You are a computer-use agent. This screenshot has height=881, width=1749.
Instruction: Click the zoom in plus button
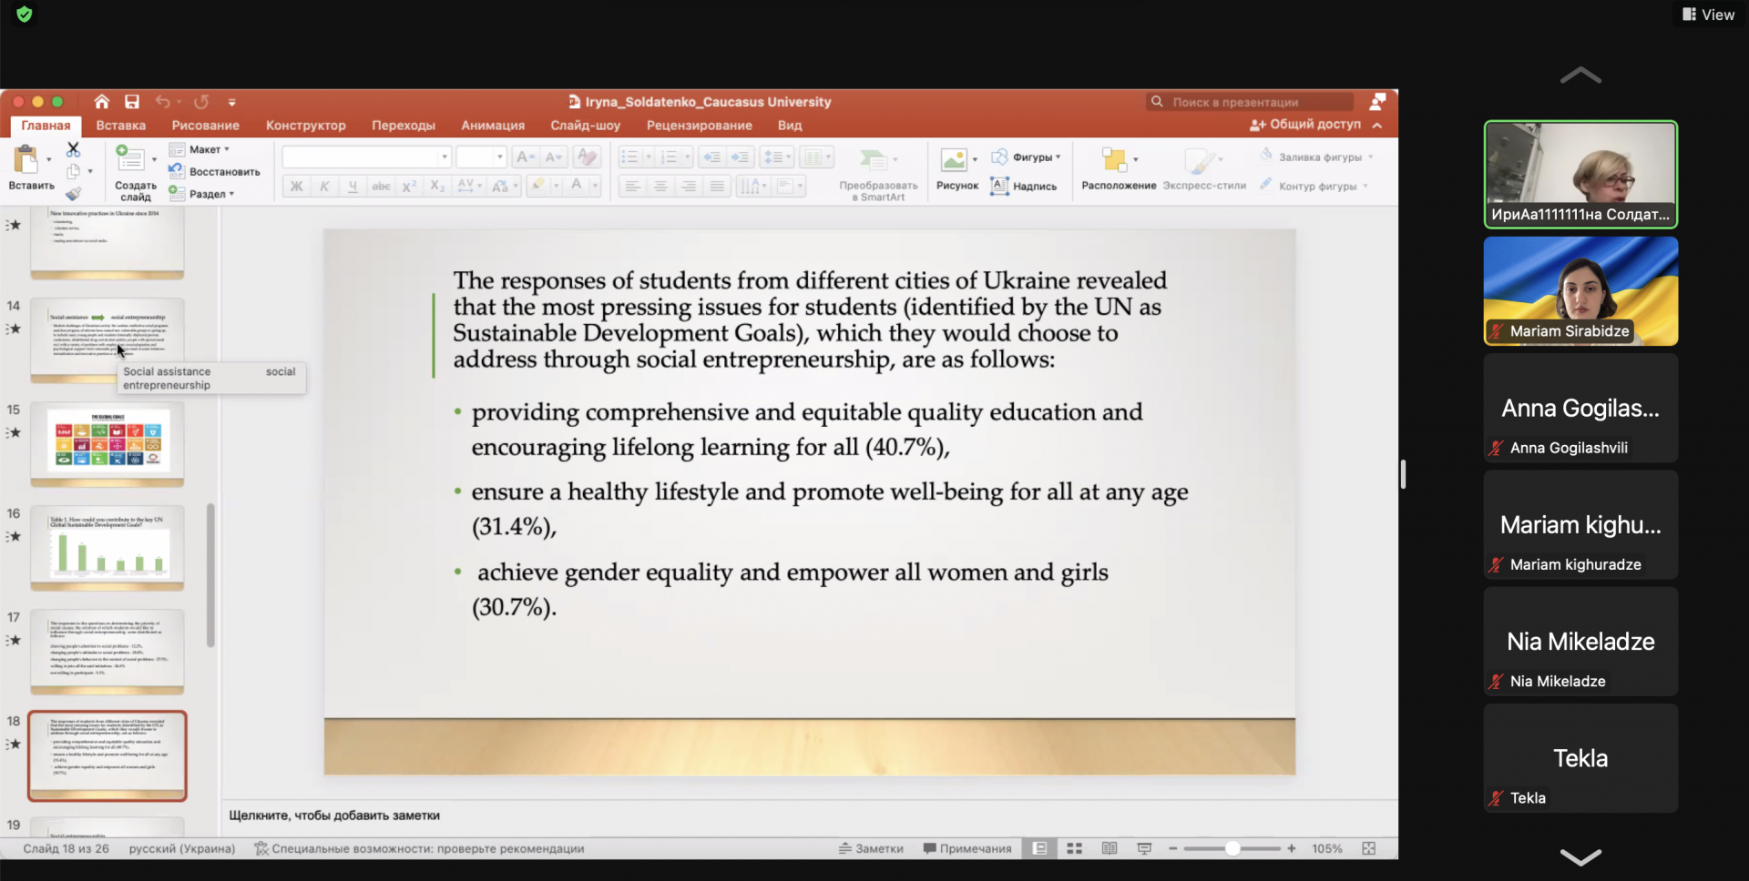point(1292,848)
